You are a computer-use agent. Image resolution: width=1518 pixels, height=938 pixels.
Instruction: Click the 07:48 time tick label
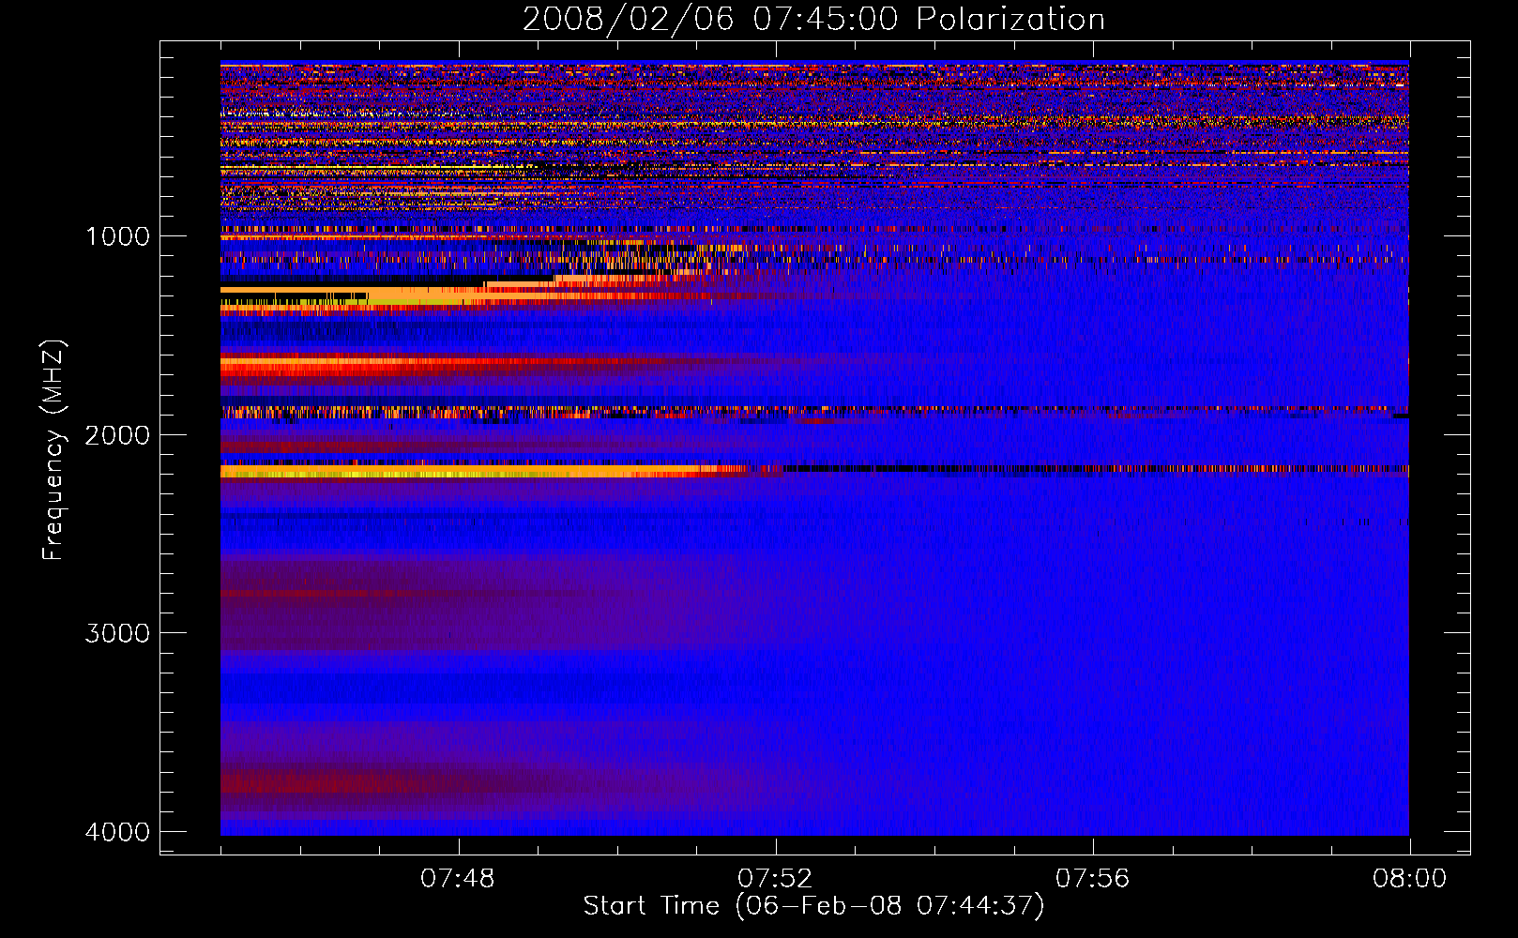point(457,879)
